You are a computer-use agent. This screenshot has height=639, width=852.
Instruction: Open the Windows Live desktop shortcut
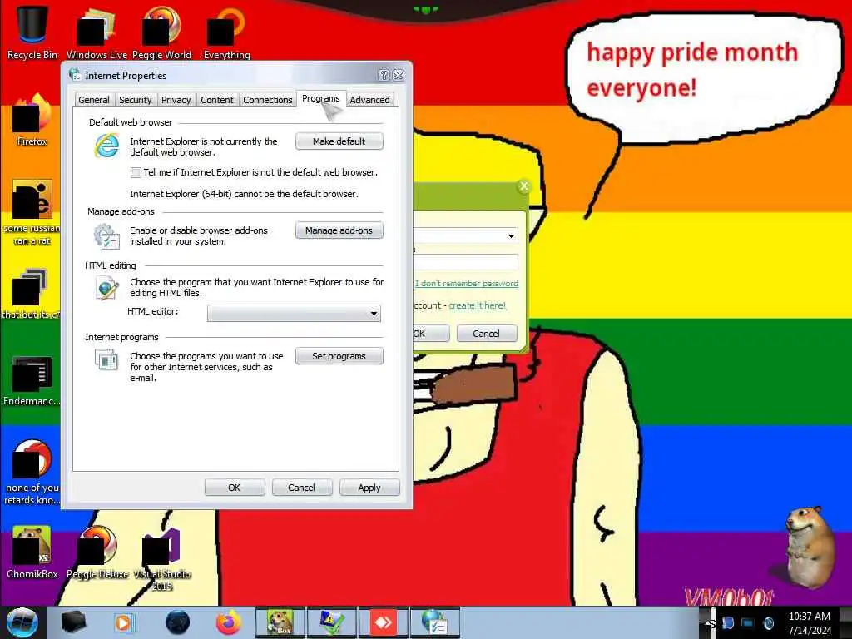coord(97,32)
